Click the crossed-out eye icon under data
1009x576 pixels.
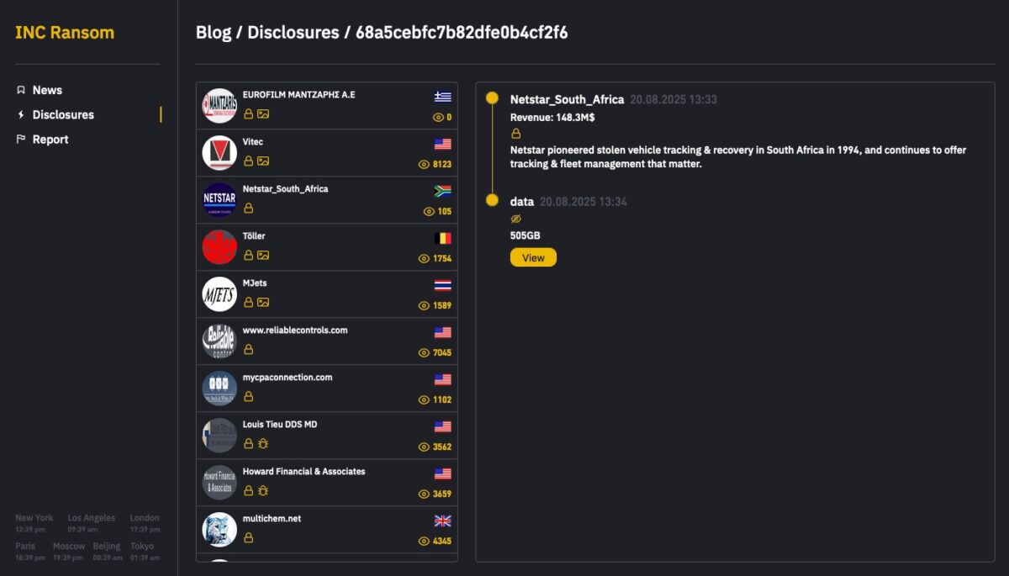coord(516,219)
